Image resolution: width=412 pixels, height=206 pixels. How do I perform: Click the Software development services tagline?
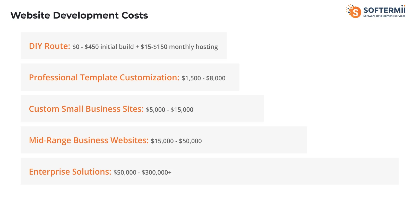pos(384,16)
